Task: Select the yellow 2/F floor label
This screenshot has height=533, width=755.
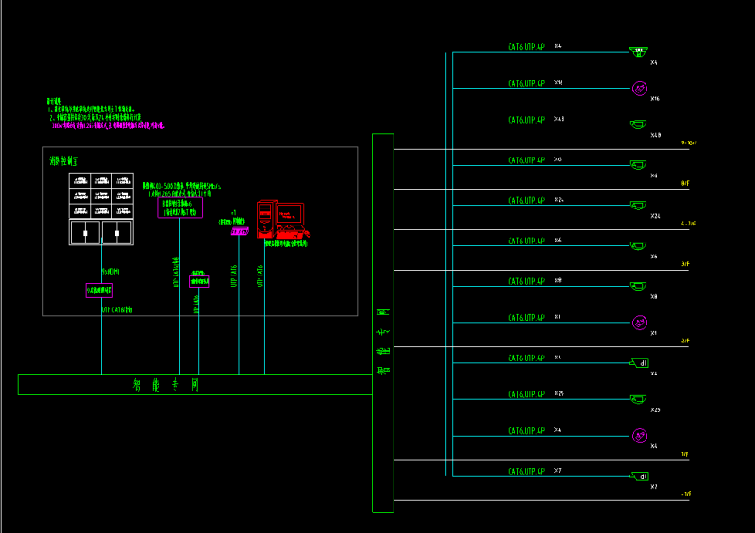Action: 685,339
